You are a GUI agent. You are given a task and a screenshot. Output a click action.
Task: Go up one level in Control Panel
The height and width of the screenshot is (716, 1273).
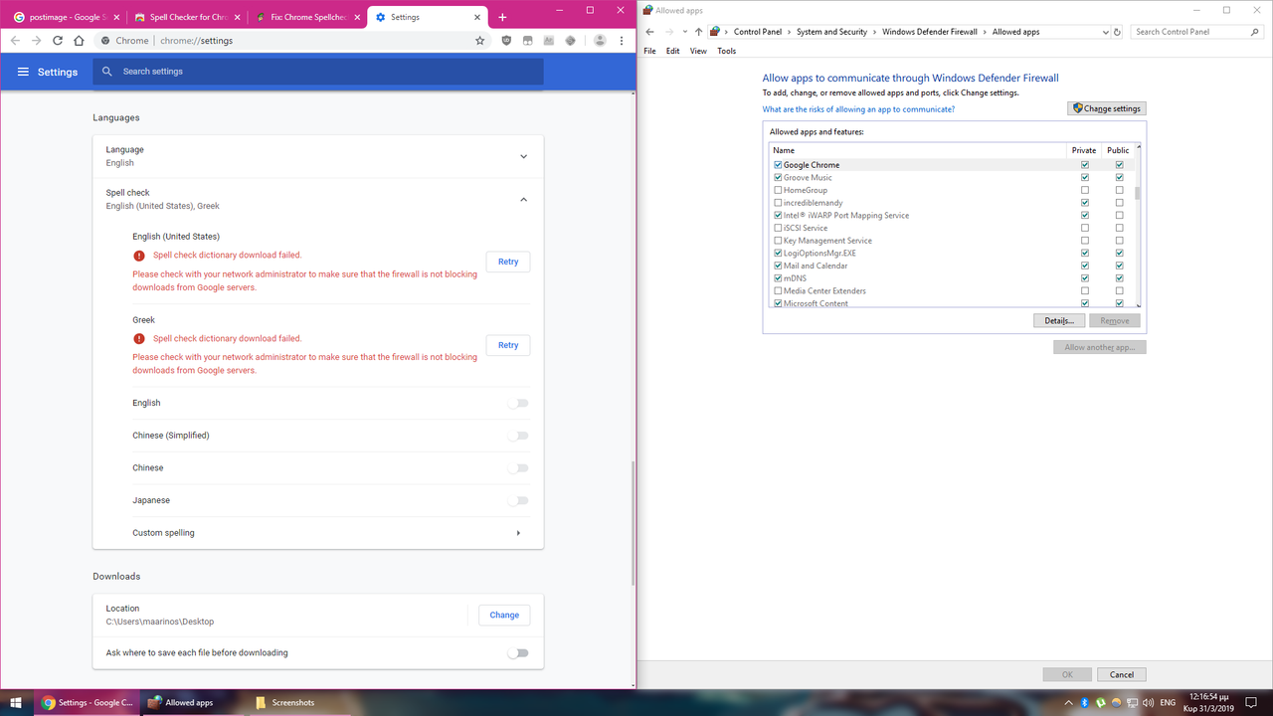click(x=699, y=32)
